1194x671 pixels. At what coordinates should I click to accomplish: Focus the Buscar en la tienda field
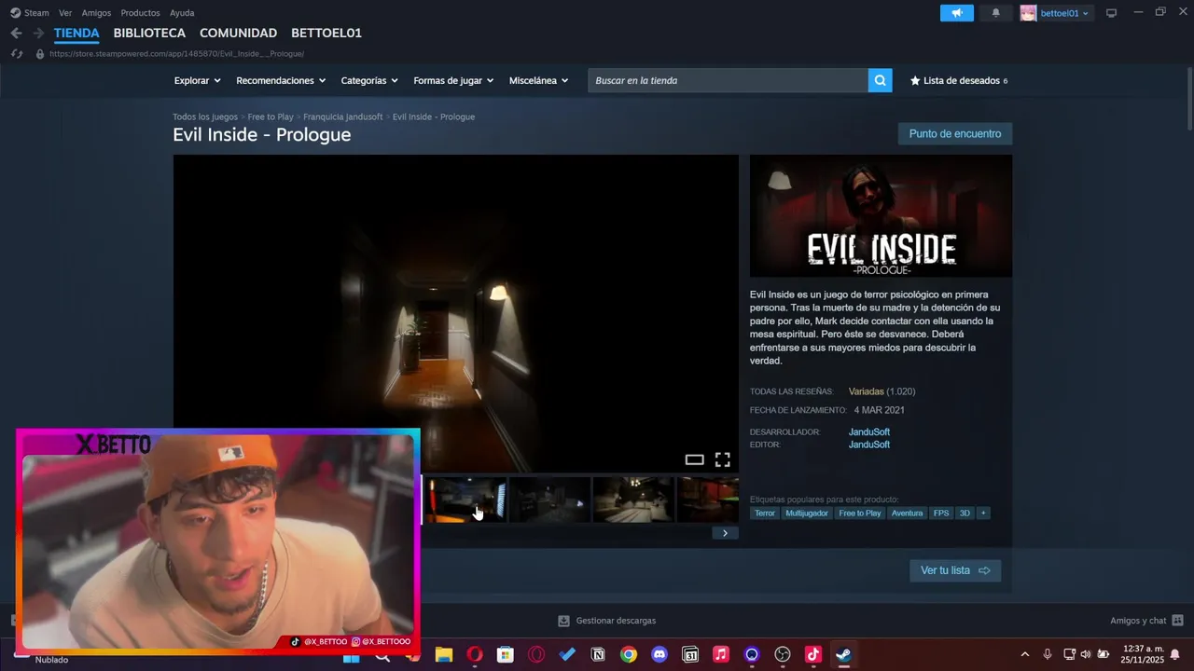[728, 81]
